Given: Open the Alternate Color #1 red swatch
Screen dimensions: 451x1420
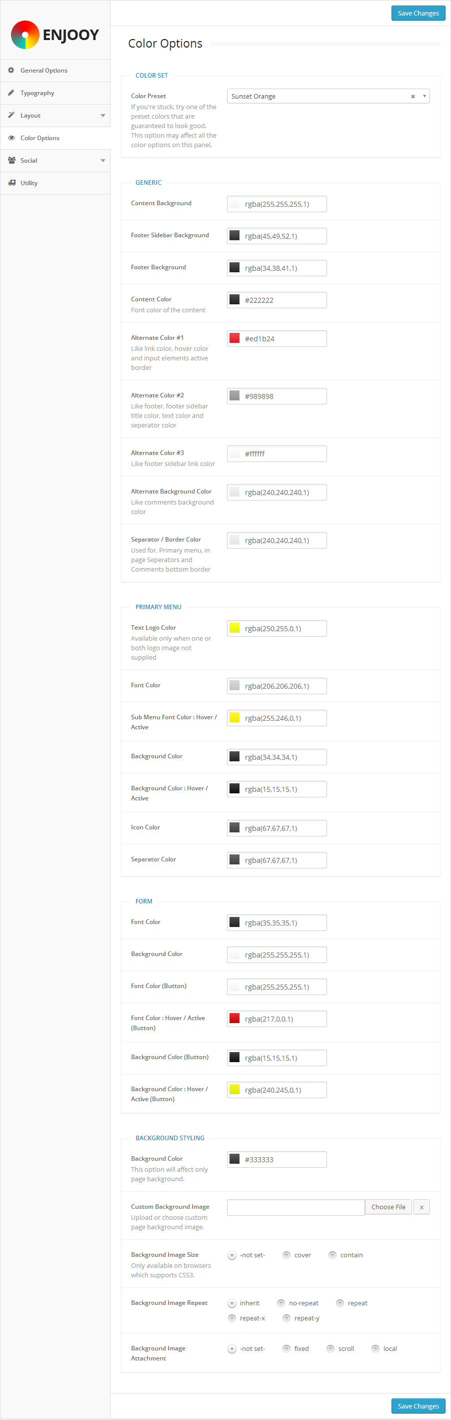Looking at the screenshot, I should 234,338.
